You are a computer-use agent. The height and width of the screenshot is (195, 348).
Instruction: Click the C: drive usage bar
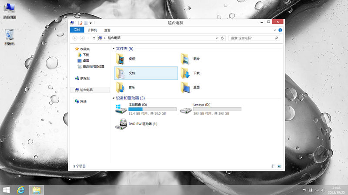[153, 109]
